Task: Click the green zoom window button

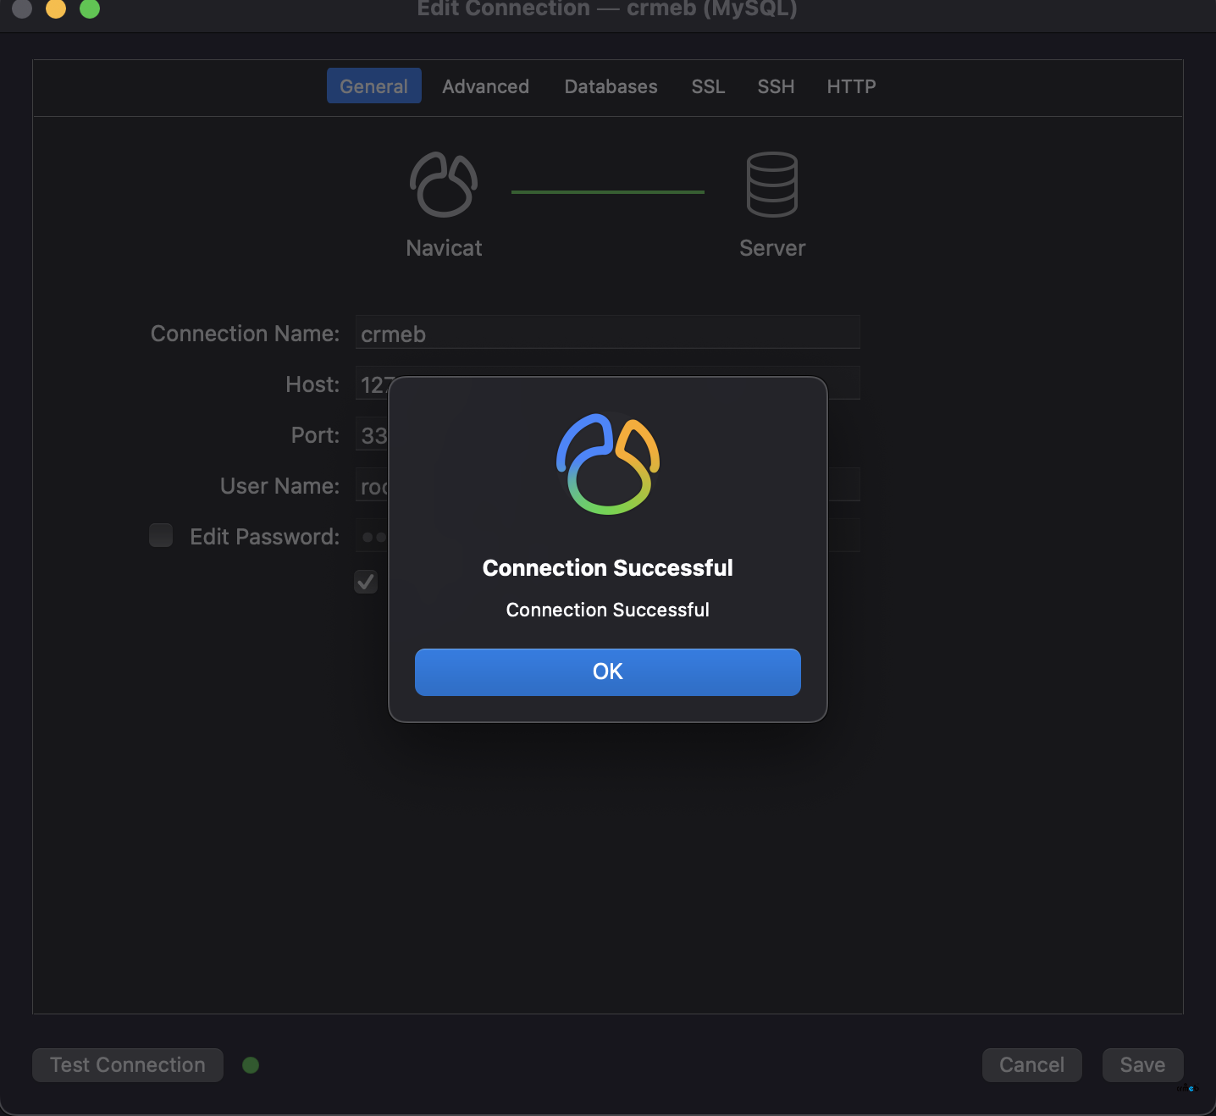Action: click(90, 8)
